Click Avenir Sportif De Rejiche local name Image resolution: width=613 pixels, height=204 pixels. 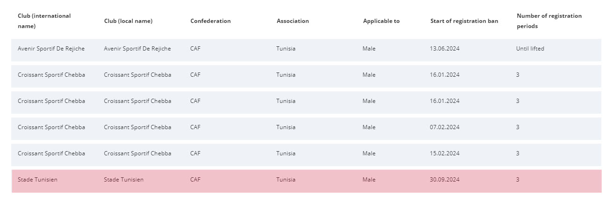[137, 49]
